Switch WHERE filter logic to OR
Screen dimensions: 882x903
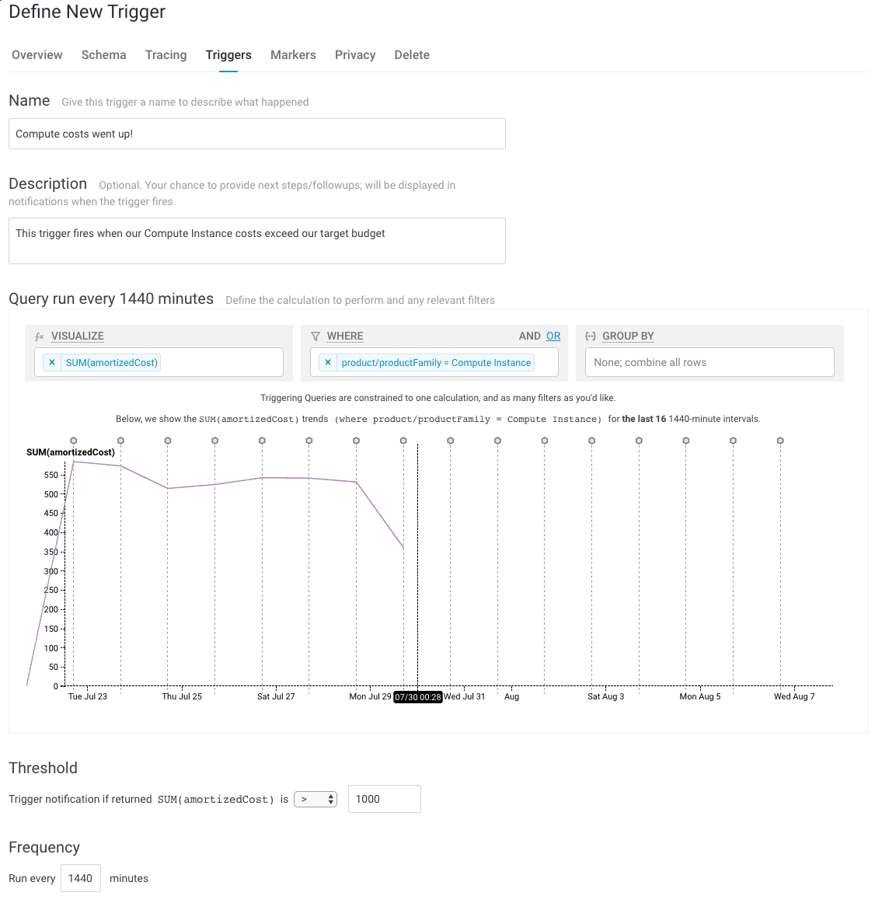553,336
